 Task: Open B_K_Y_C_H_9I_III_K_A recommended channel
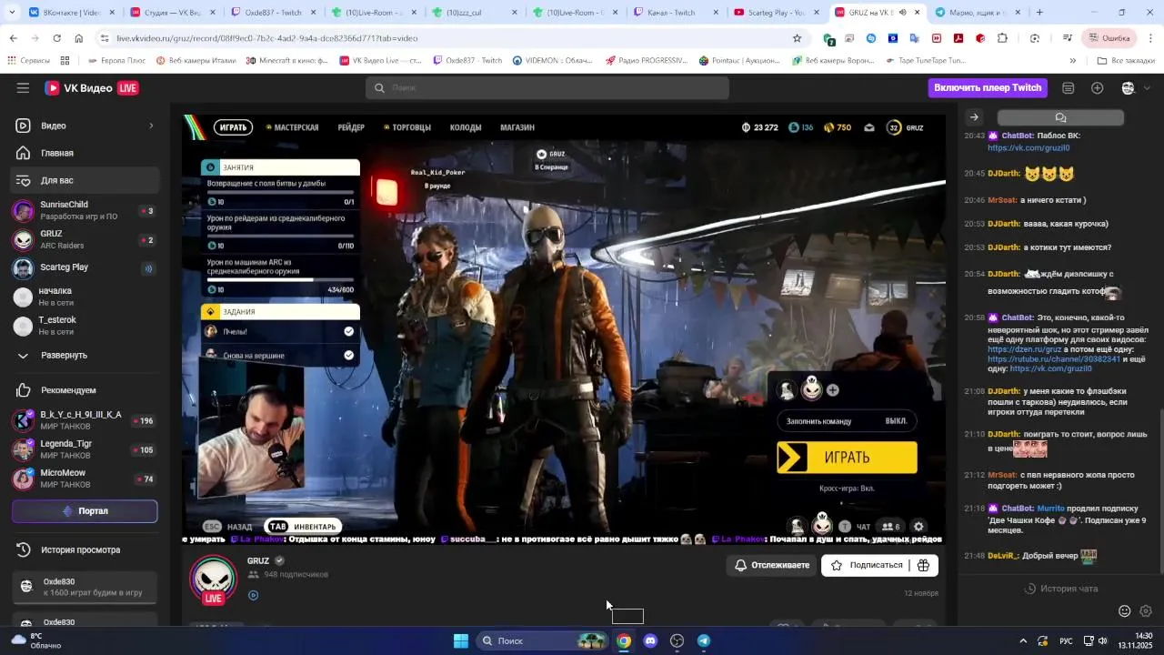[85, 420]
